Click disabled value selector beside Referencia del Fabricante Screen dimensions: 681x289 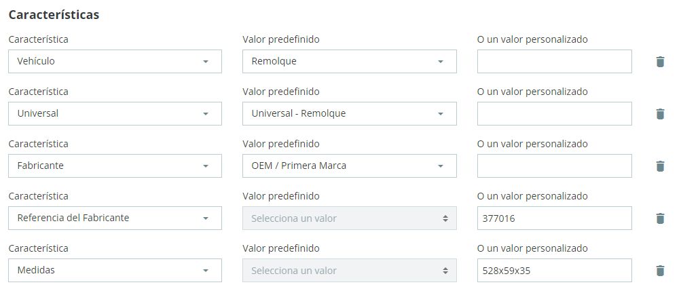(x=349, y=218)
